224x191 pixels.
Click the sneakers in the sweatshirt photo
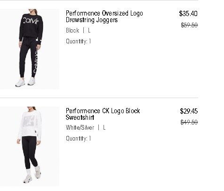(32, 174)
